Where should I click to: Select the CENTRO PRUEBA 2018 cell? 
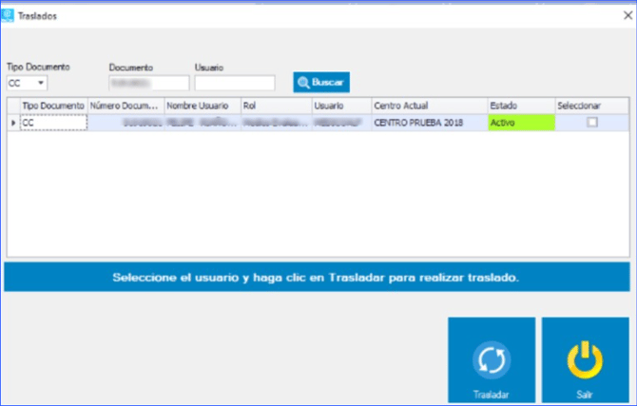(428, 123)
